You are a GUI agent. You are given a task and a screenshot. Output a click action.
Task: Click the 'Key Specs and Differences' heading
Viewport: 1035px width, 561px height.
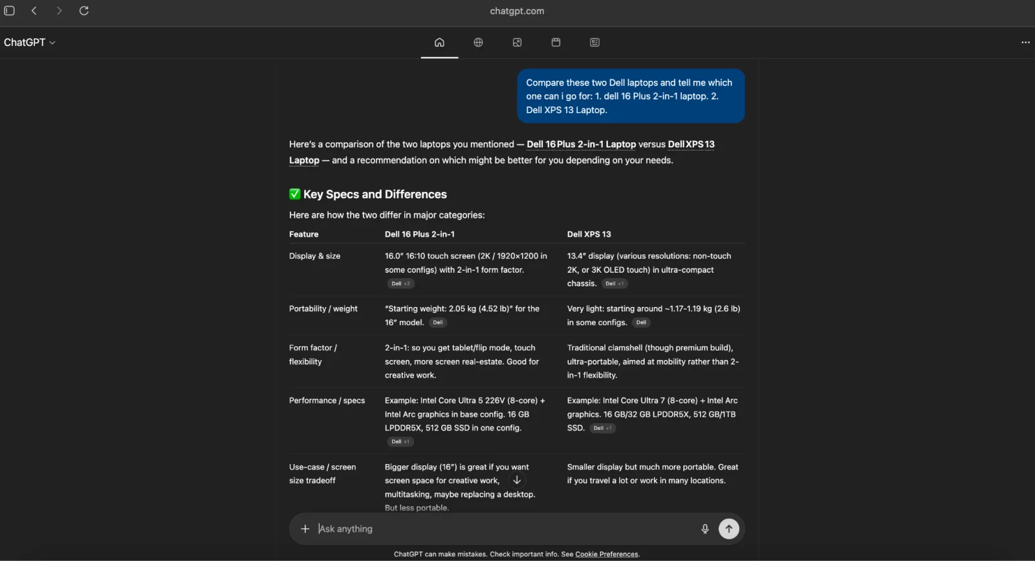pyautogui.click(x=375, y=195)
